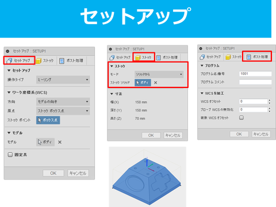The height and width of the screenshot is (207, 276).
Task: Open 操作タイプ dropdown showing ミーリング
Action: point(63,79)
